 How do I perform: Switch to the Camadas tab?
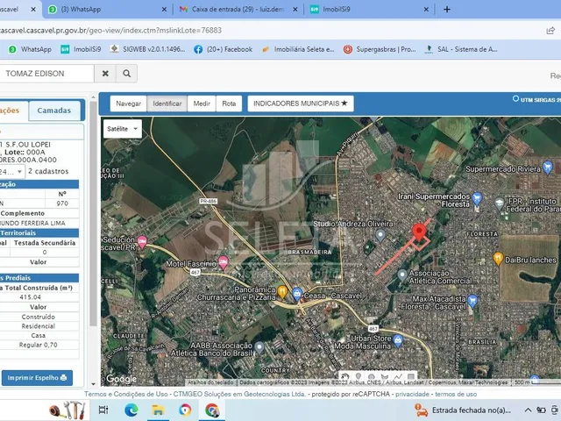point(54,111)
